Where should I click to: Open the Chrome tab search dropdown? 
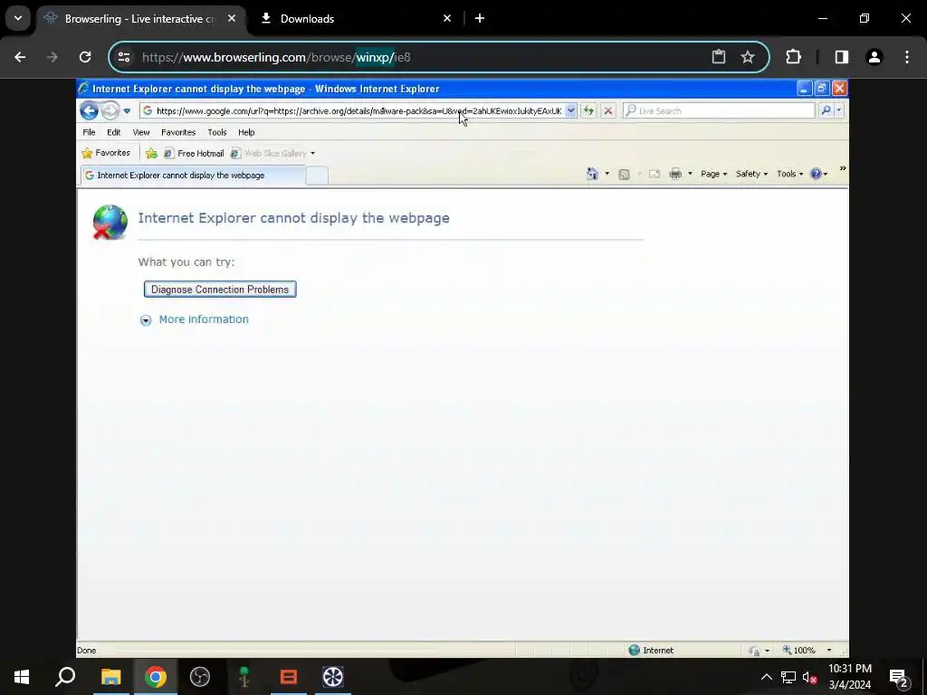point(18,18)
